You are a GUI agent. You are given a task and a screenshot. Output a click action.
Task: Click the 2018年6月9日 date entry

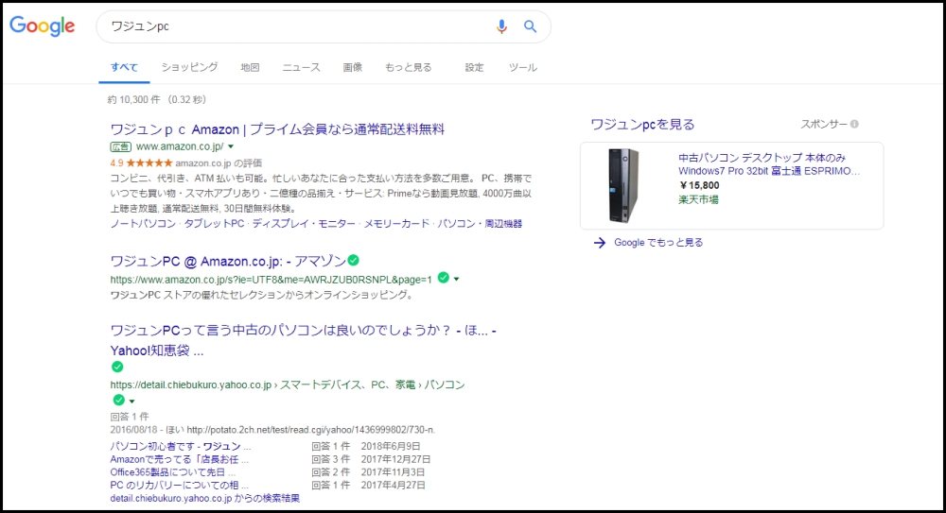point(391,447)
